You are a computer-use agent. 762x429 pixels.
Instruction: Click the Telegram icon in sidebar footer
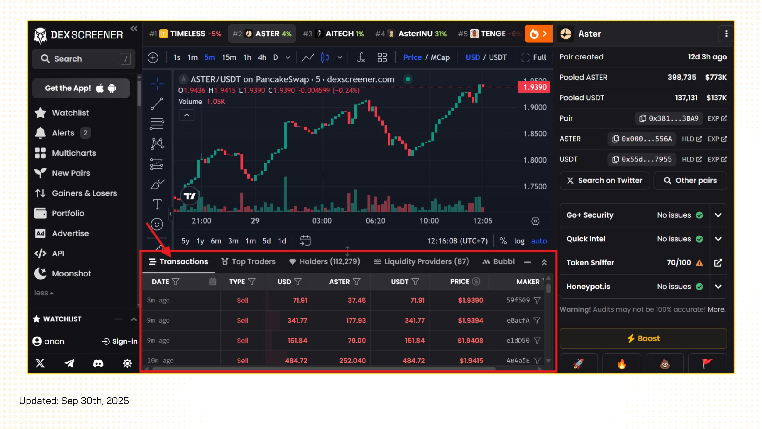(69, 363)
